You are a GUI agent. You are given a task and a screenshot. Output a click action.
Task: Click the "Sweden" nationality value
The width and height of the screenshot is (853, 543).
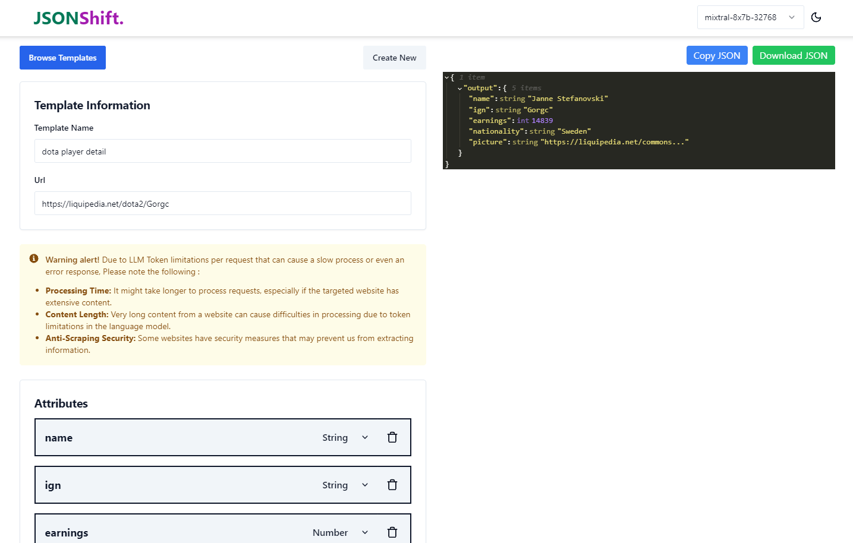[574, 131]
